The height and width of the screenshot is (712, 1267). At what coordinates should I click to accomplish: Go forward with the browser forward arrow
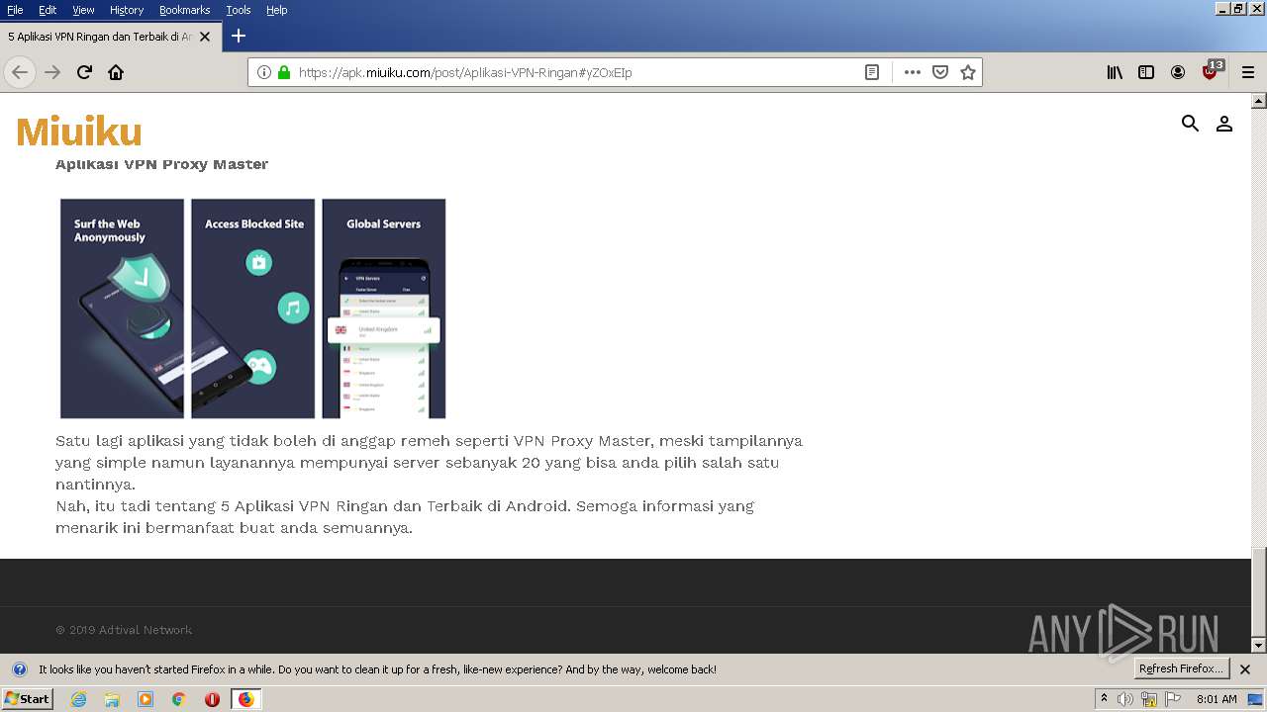coord(52,72)
